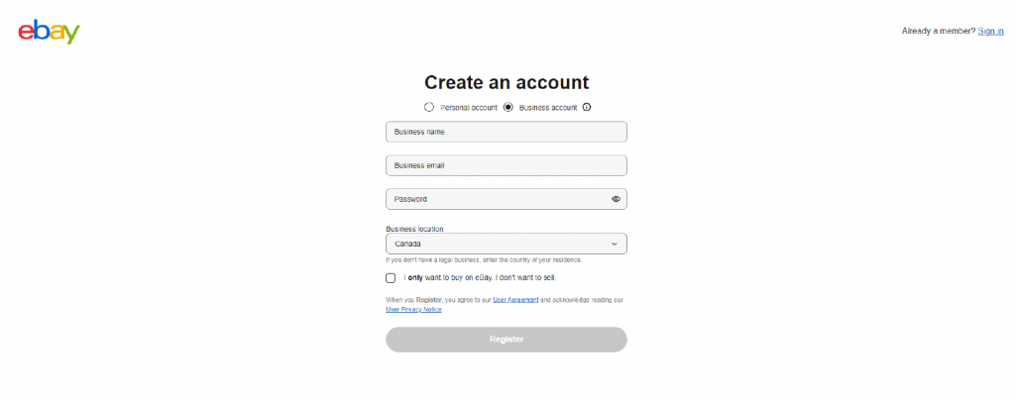Click the Create an account heading
Image resolution: width=1015 pixels, height=399 pixels.
(x=507, y=82)
